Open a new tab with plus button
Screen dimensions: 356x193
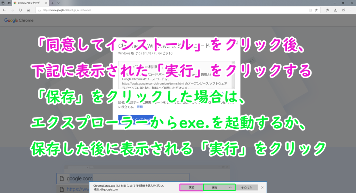click(52, 3)
